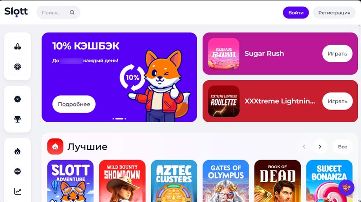This screenshot has height=202, width=361.
Task: Open the fox support chat bubble
Action: 346,188
